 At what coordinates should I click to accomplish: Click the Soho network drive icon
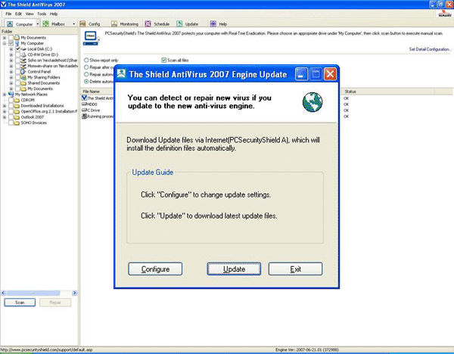click(23, 61)
